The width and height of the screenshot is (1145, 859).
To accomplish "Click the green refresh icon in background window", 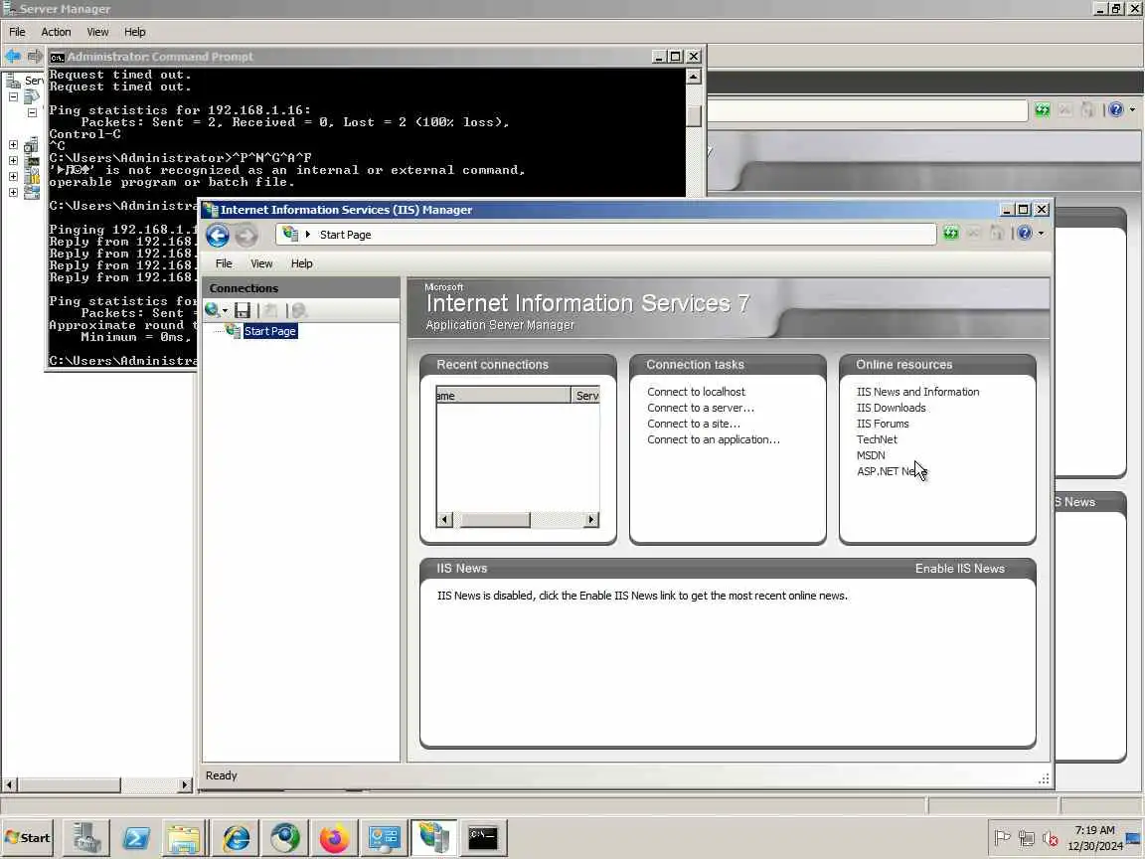I will pos(1042,110).
